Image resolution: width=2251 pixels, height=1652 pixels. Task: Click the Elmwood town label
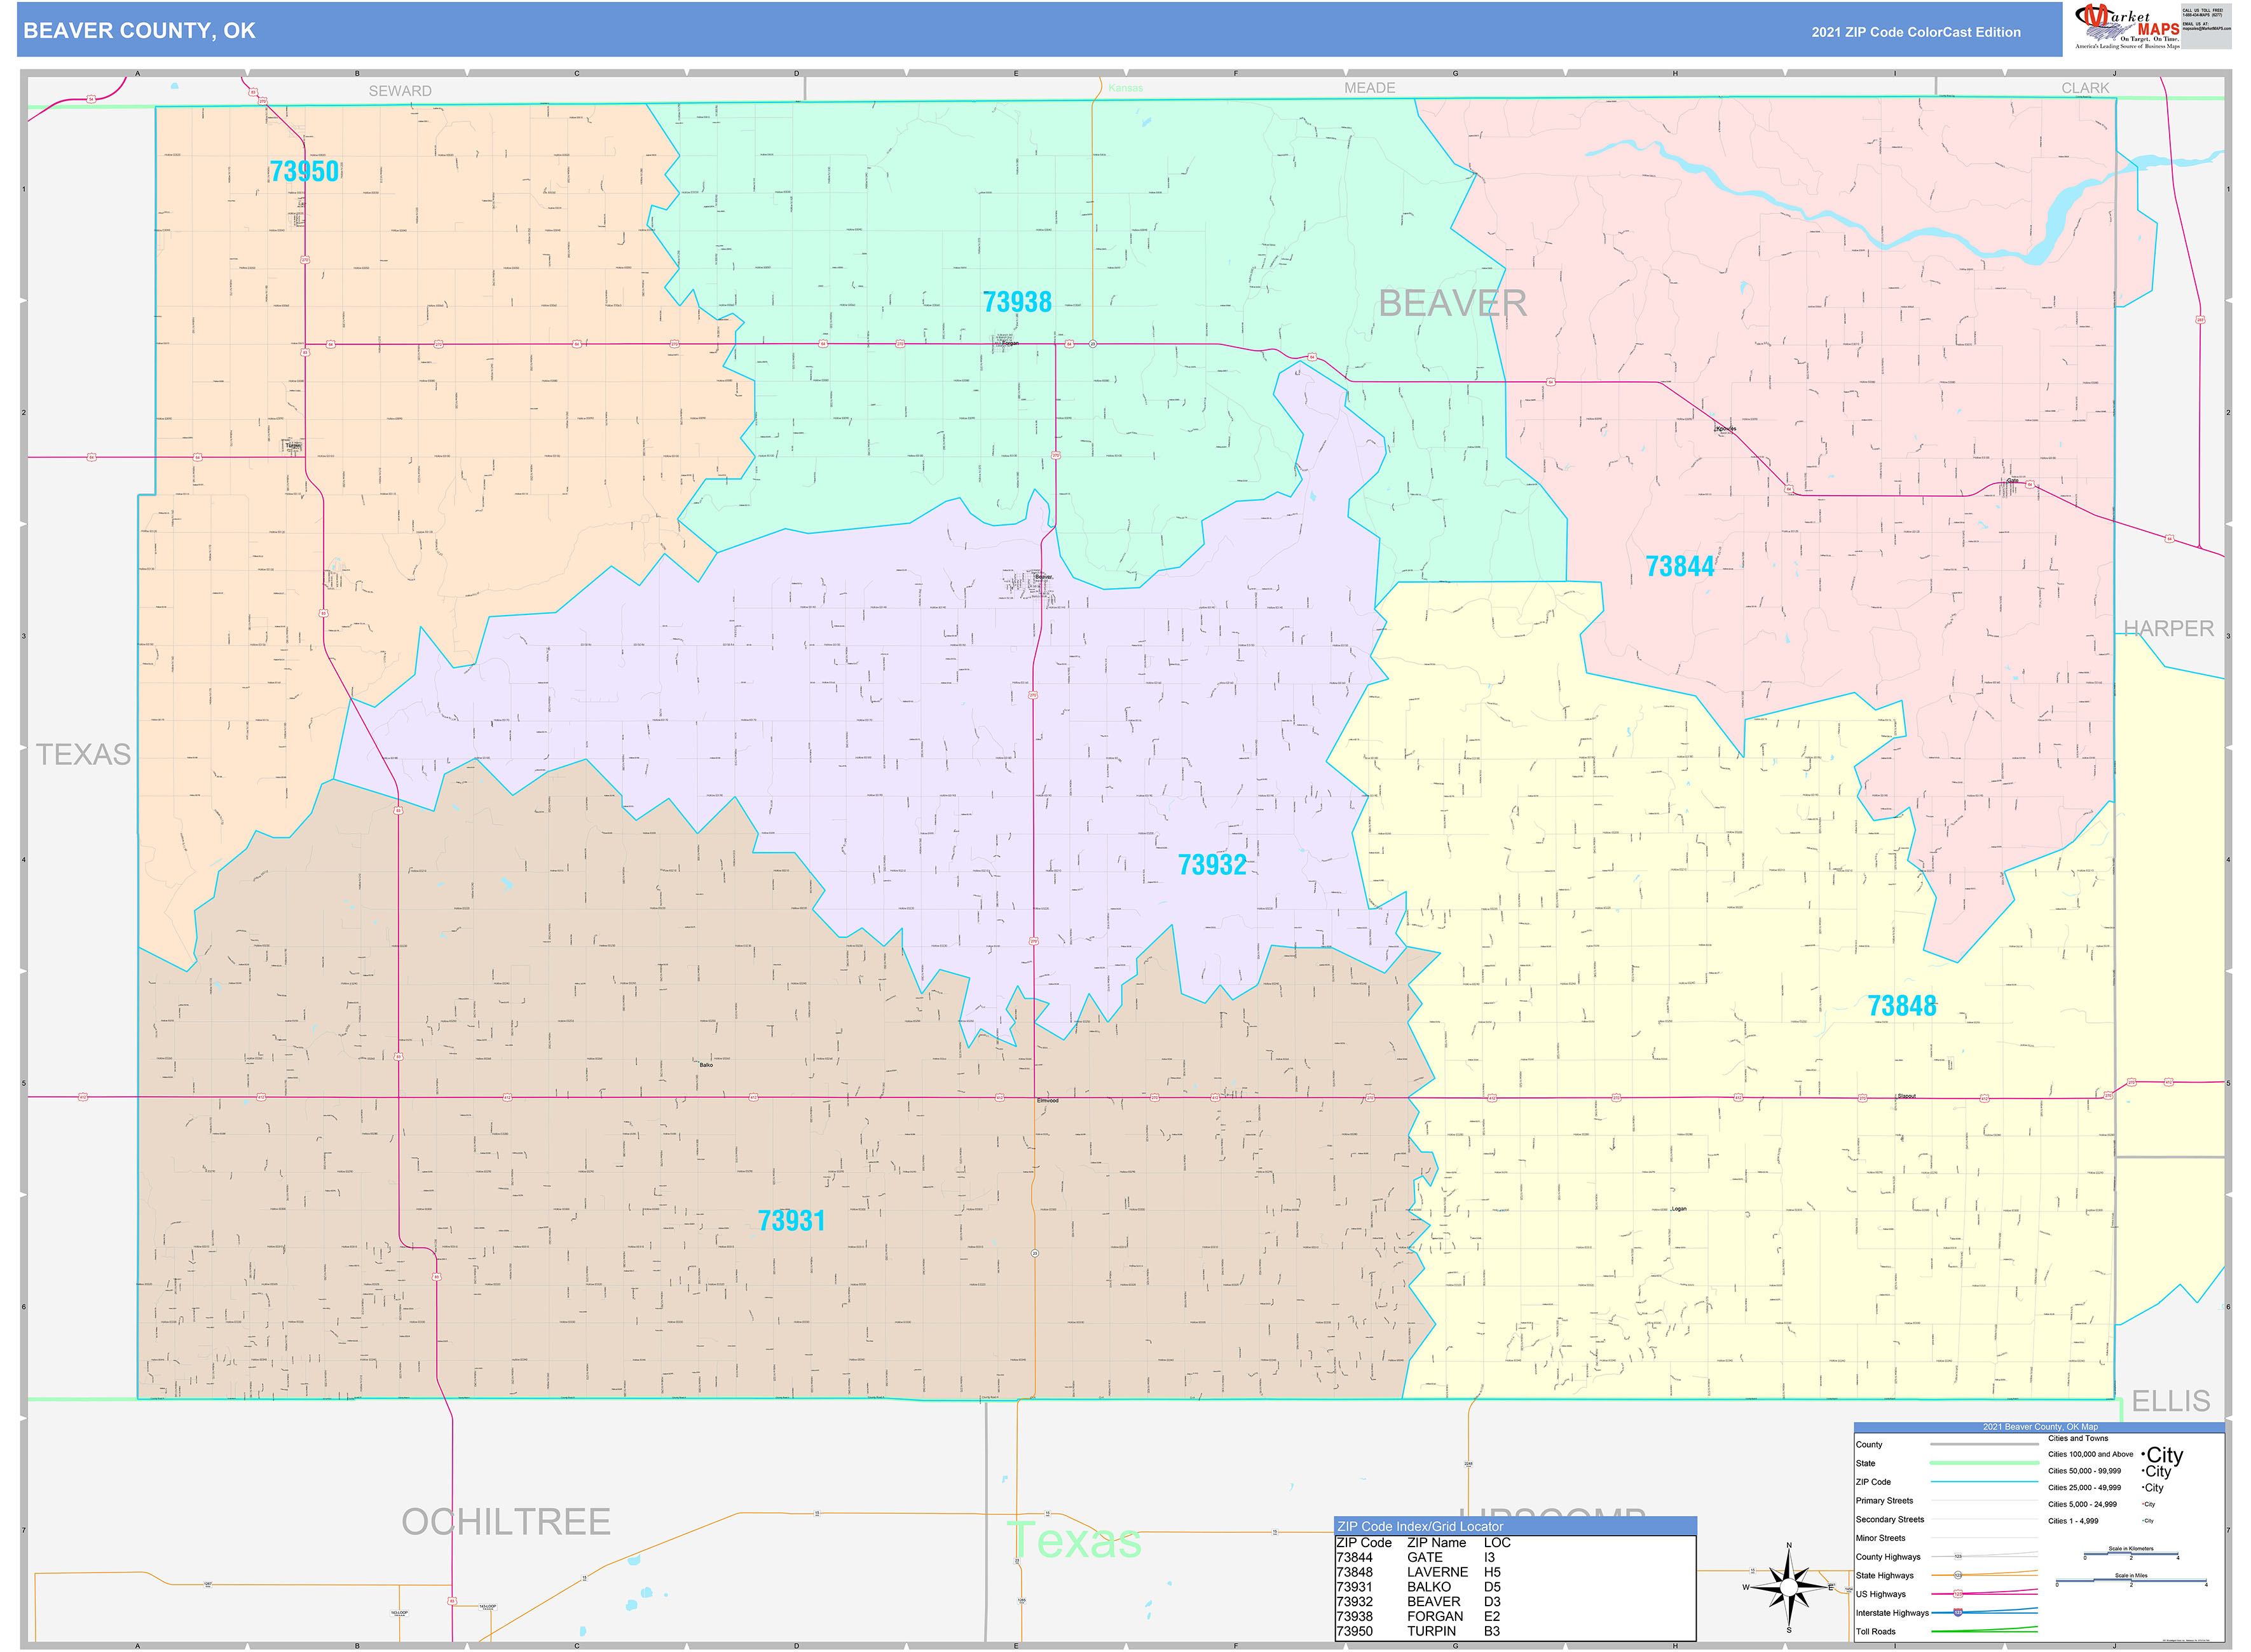1048,1100
